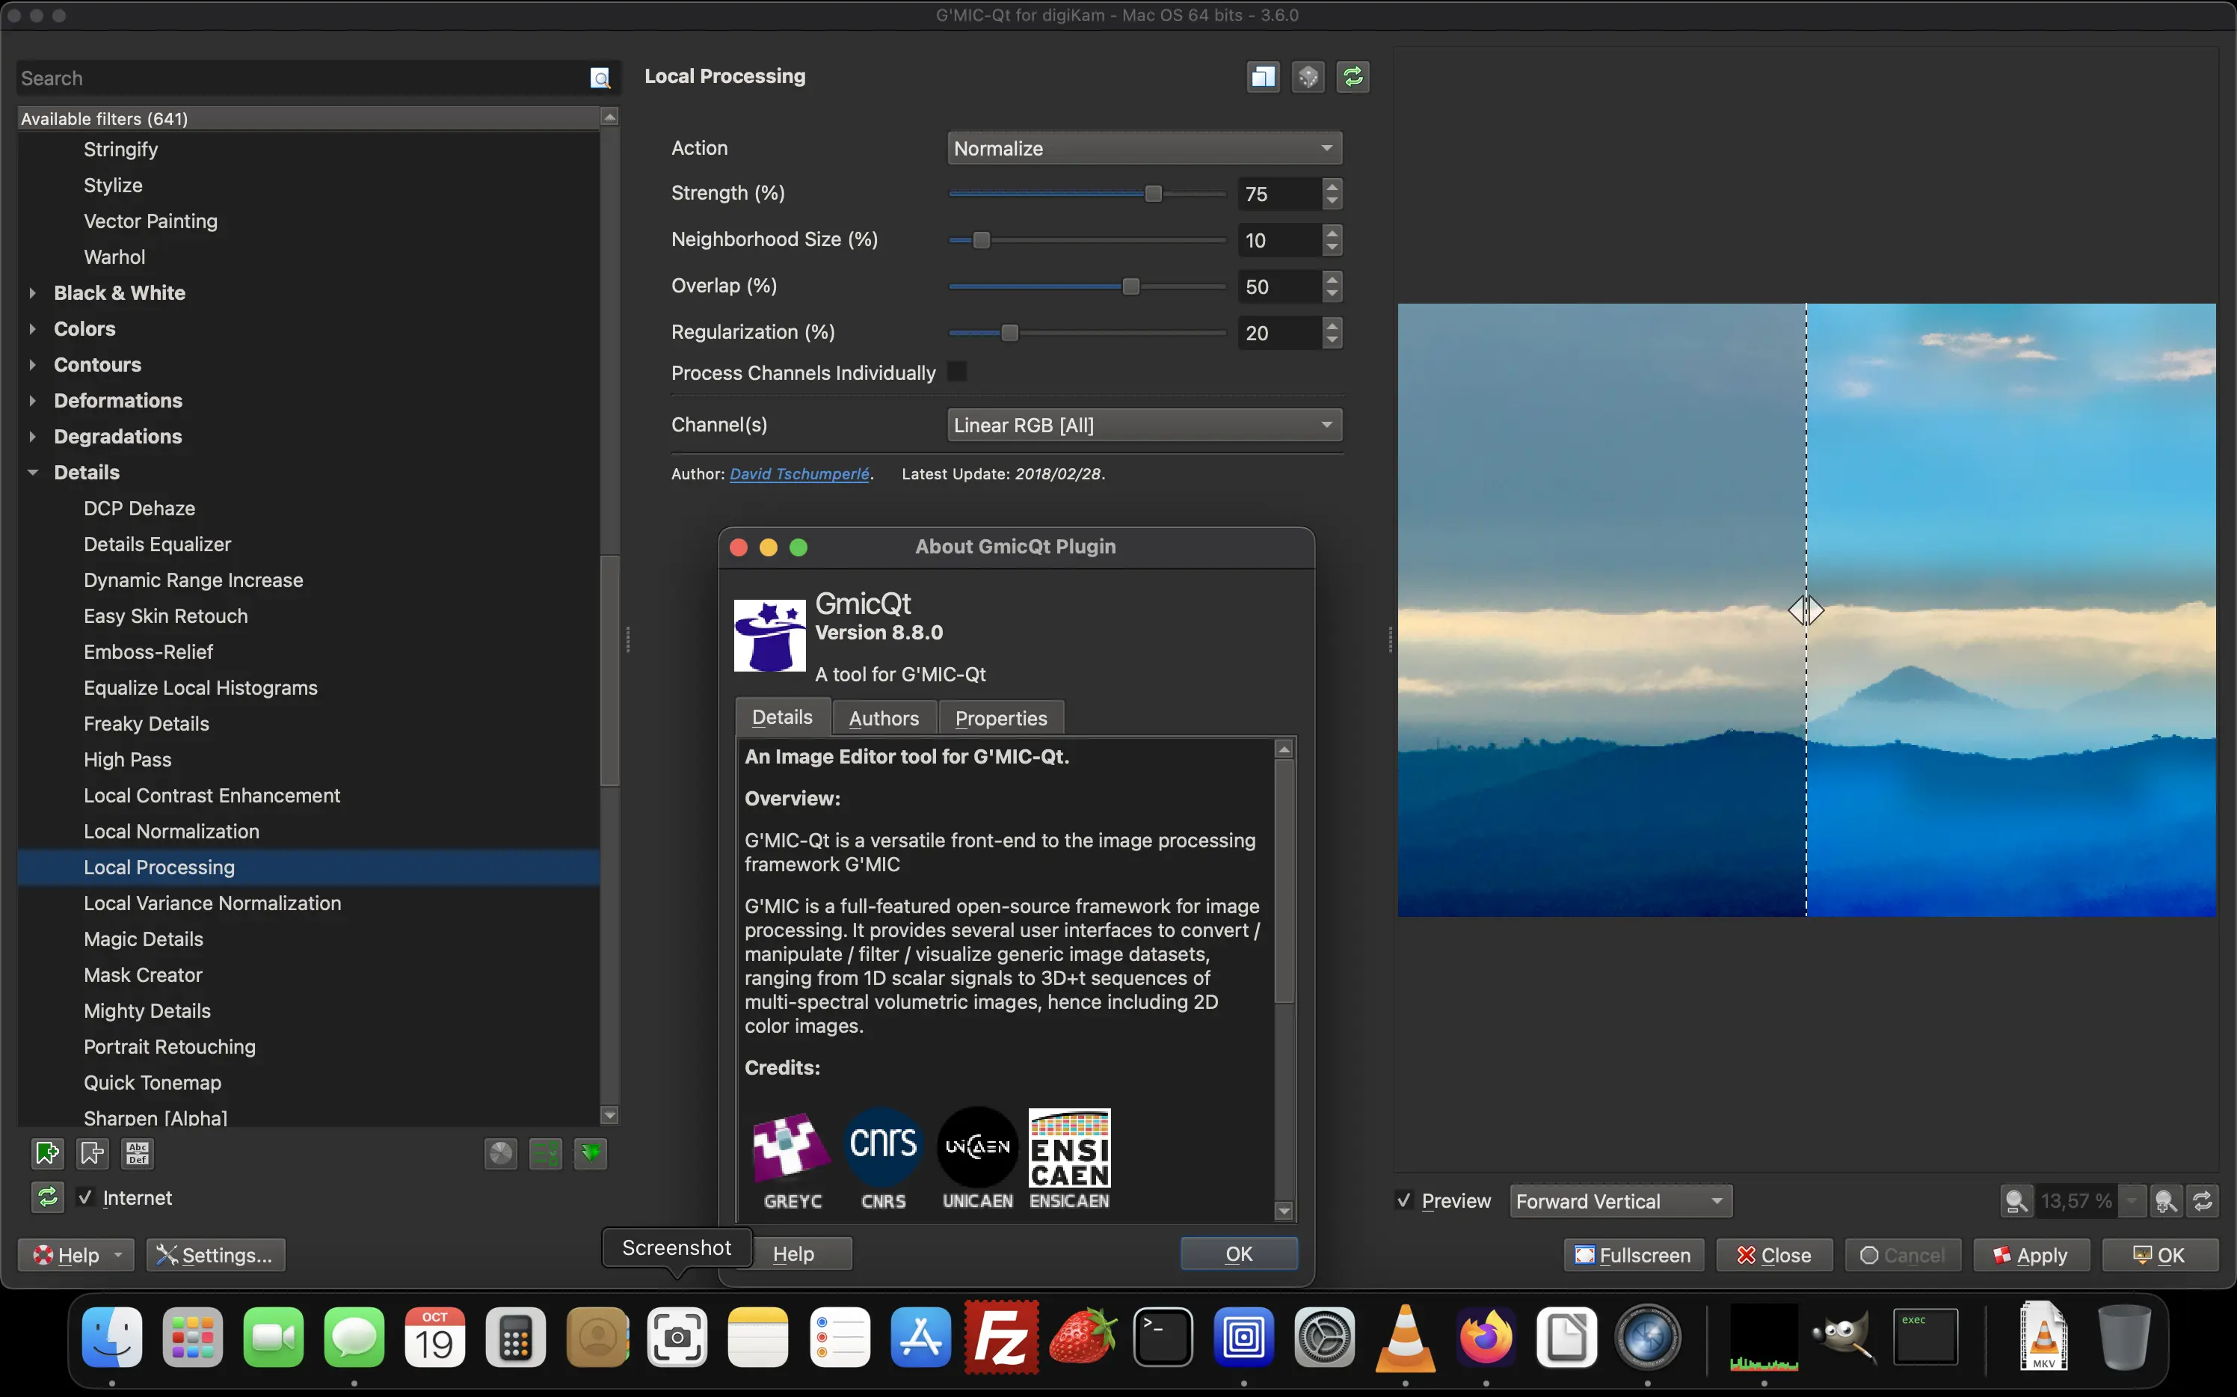Switch to the Authors tab
The image size is (2237, 1397).
click(883, 716)
